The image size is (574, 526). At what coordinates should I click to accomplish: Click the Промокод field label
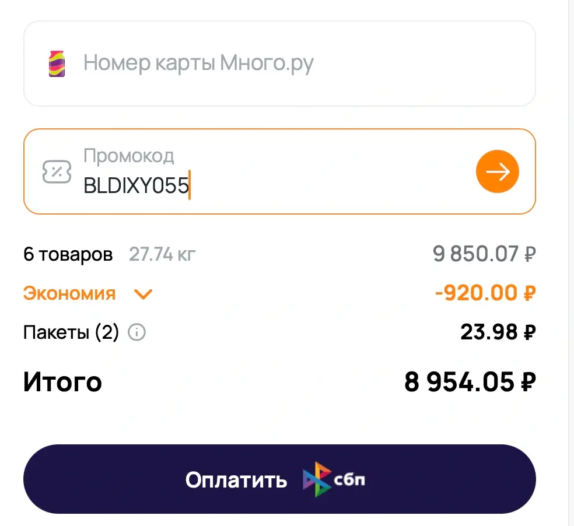point(128,156)
